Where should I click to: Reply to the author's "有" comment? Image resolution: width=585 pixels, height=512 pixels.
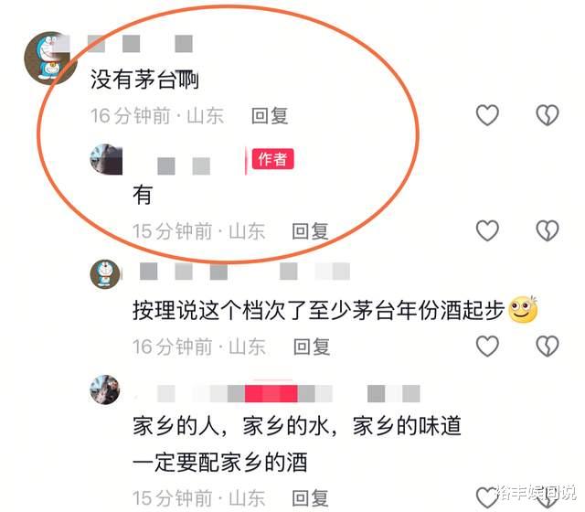click(311, 231)
